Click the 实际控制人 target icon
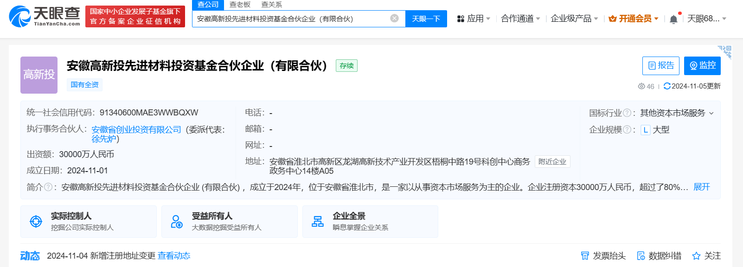Screen dimensions: 743x267 (x=36, y=222)
